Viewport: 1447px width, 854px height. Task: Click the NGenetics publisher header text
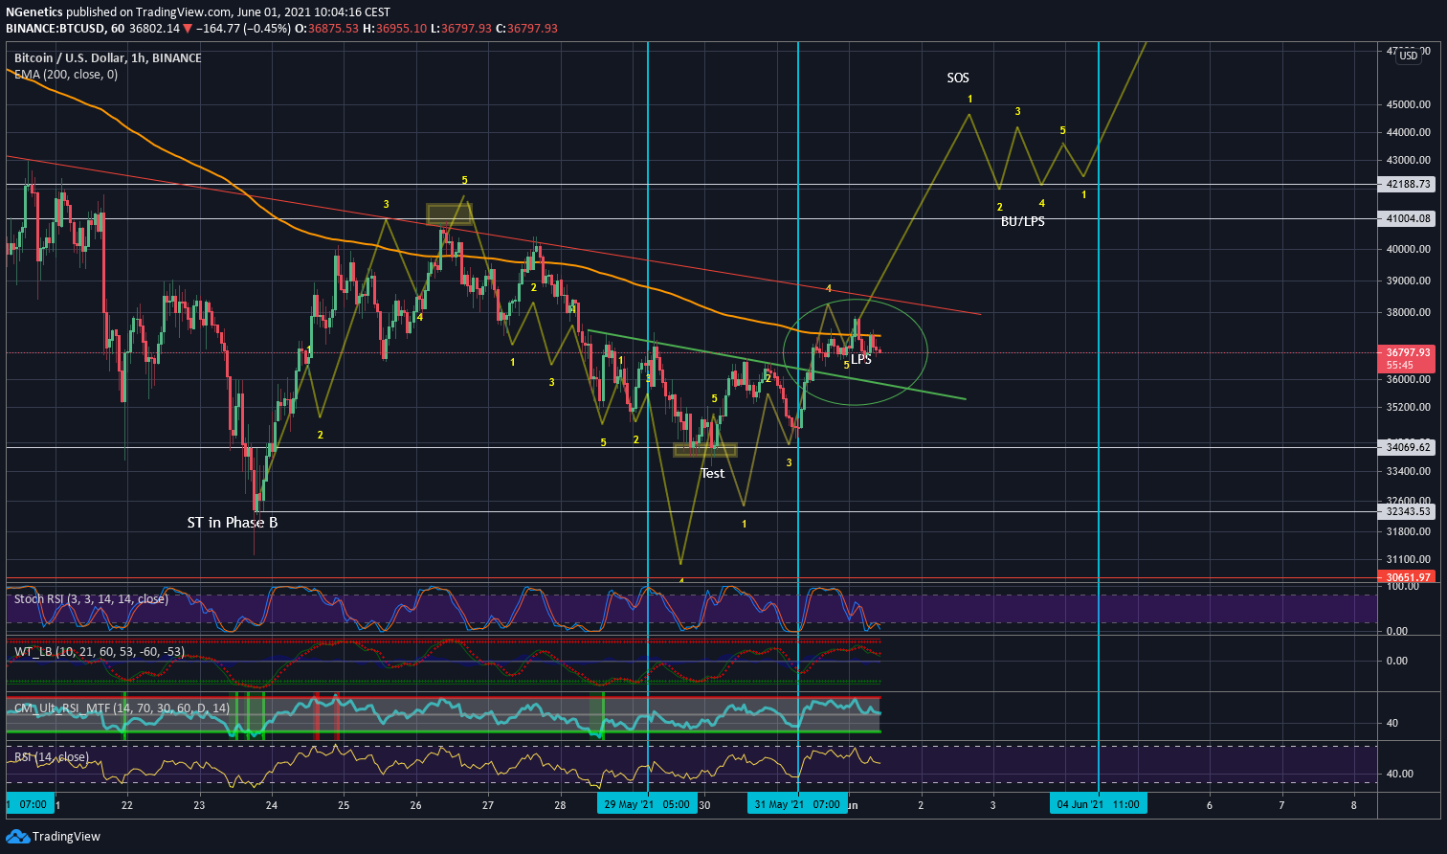click(x=33, y=12)
